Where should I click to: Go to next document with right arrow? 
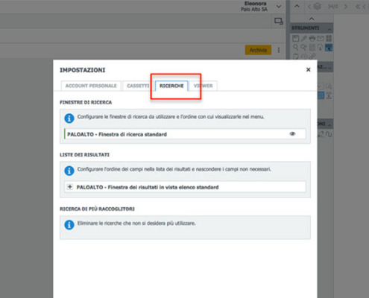coord(345,7)
